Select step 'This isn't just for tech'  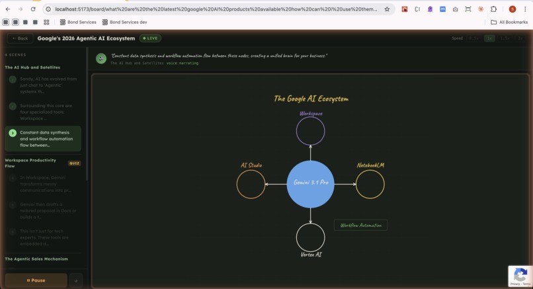pos(44,237)
